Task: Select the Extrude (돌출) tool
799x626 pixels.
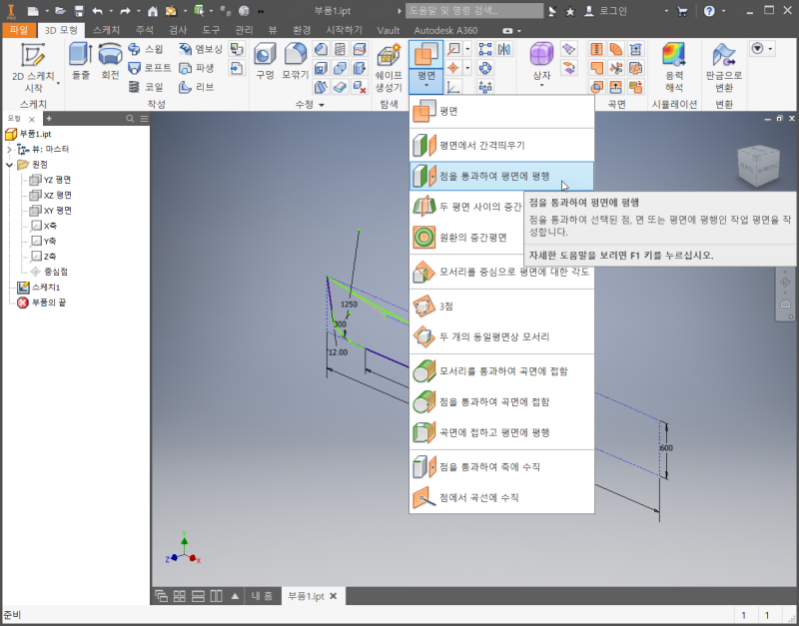Action: point(81,61)
